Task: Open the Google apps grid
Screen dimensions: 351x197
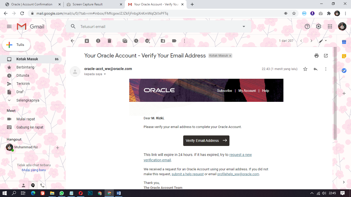Action: click(x=330, y=26)
